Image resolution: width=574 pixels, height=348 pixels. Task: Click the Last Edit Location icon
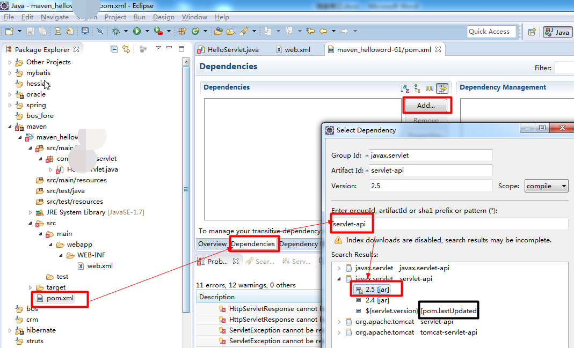coord(310,32)
